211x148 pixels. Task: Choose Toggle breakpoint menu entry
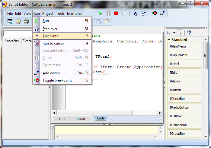pos(62,80)
